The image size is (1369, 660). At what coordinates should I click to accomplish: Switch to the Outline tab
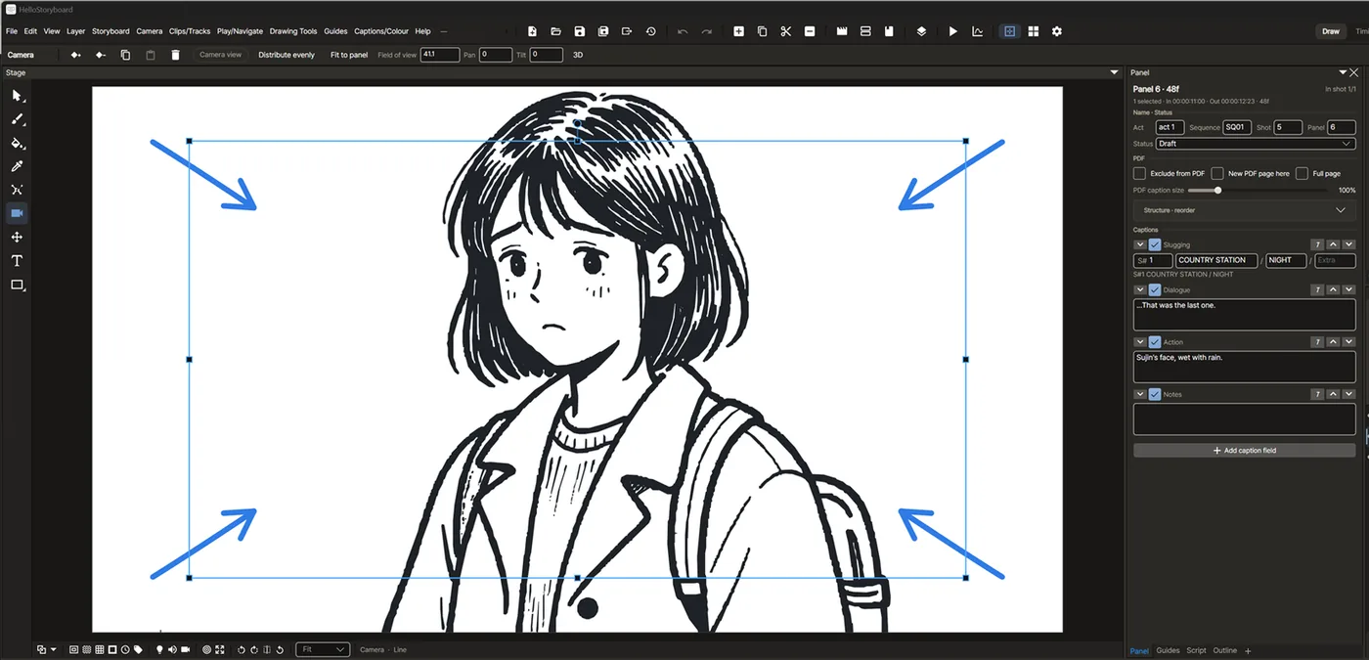point(1225,650)
